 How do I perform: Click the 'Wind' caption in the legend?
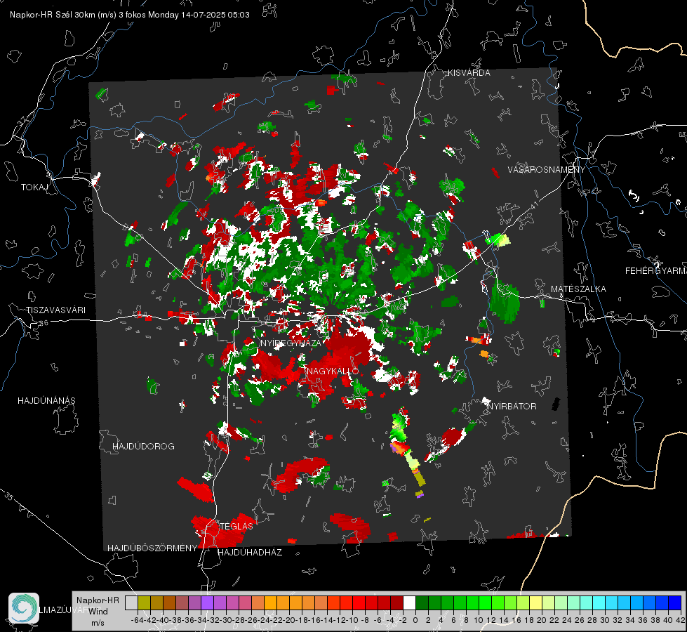pyautogui.click(x=98, y=612)
